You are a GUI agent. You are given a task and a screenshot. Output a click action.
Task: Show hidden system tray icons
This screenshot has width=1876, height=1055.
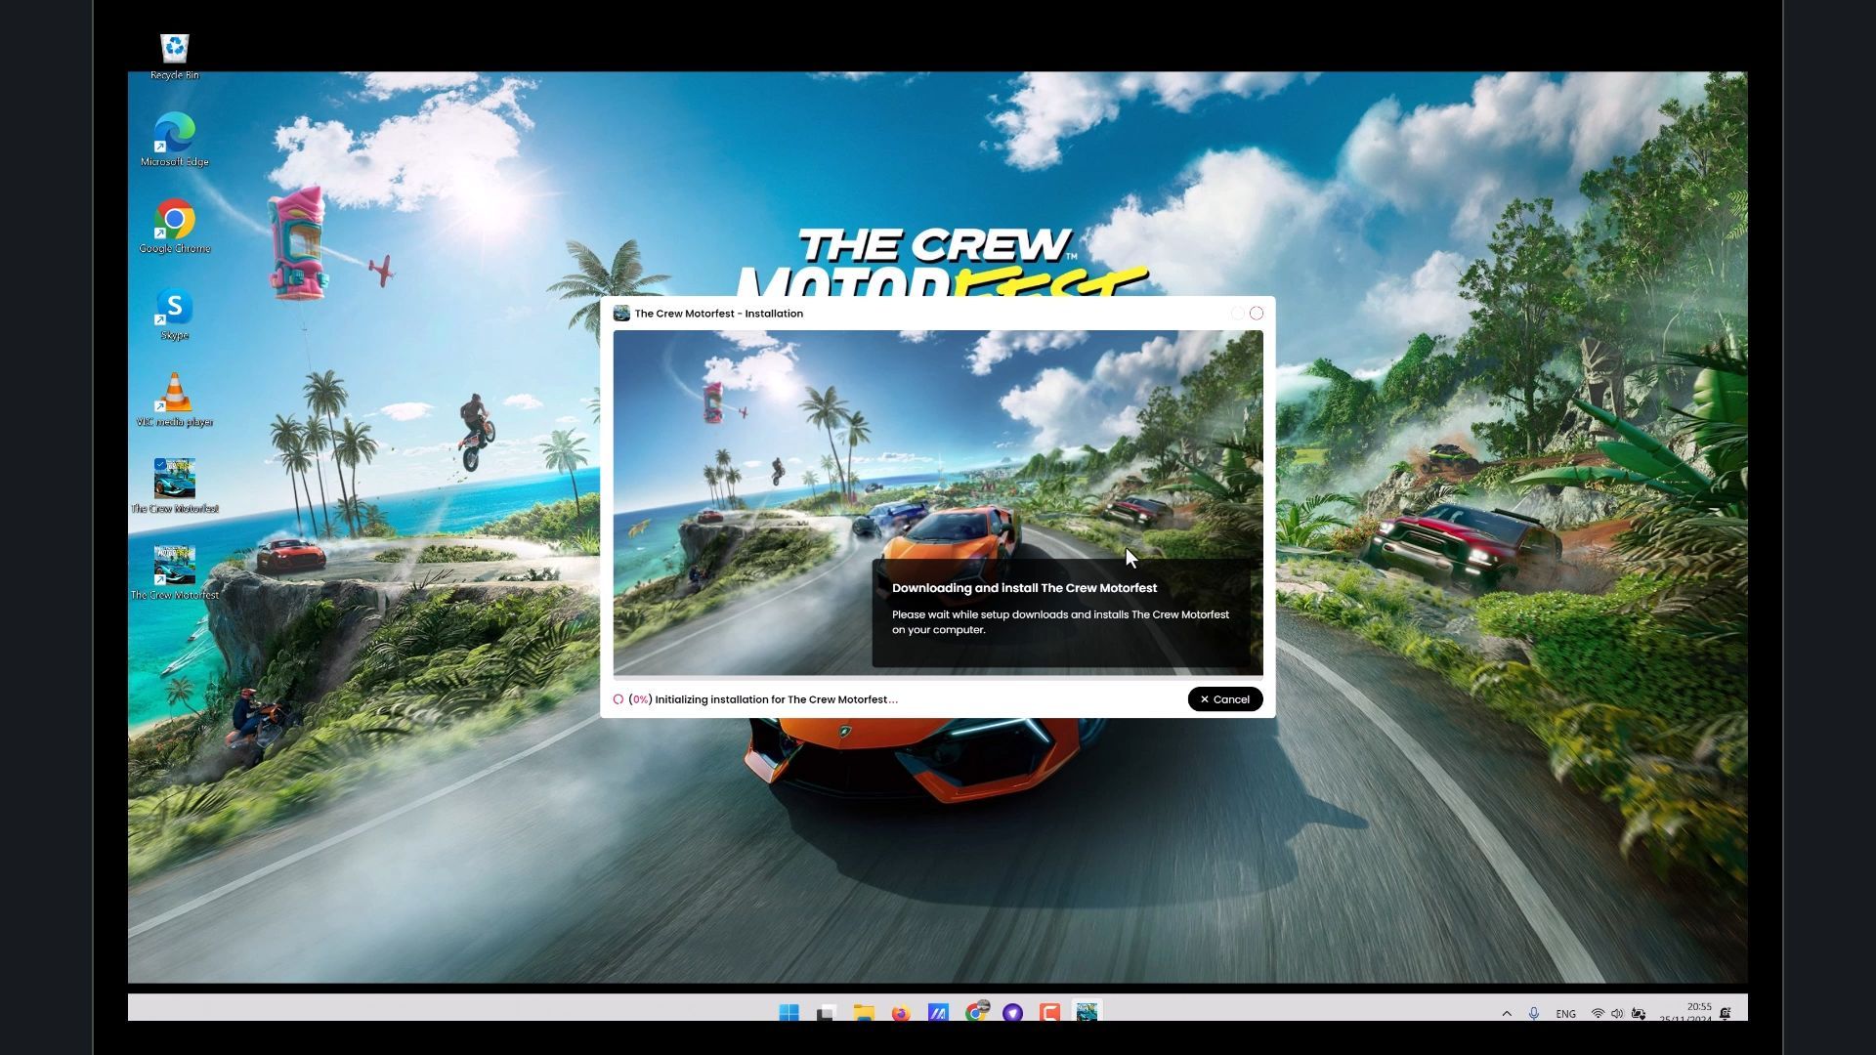1507,1013
